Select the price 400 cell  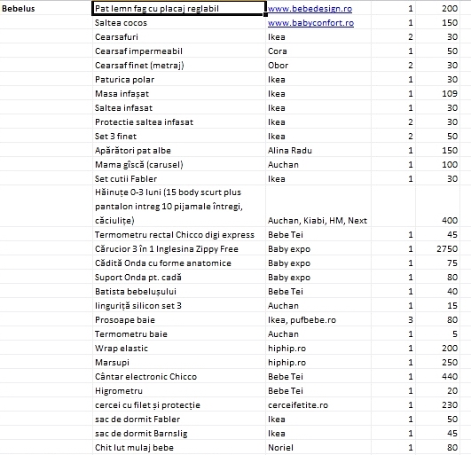[437, 207]
